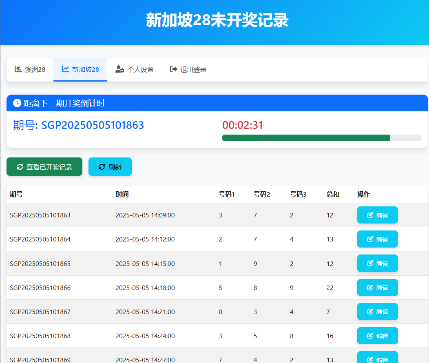Edit row SGP20250505101864

pyautogui.click(x=377, y=239)
